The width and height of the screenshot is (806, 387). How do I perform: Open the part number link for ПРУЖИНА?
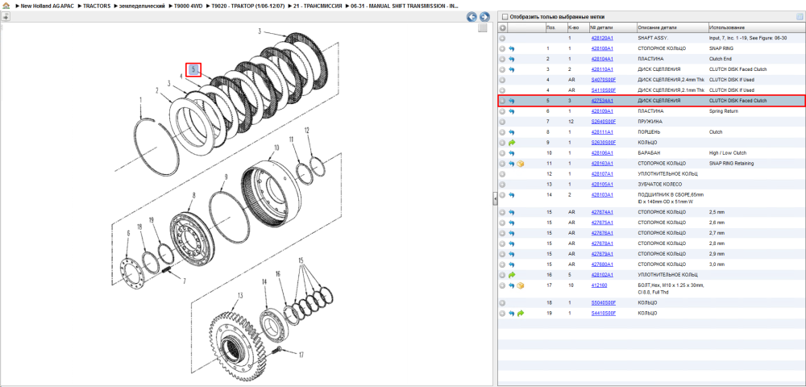(604, 122)
